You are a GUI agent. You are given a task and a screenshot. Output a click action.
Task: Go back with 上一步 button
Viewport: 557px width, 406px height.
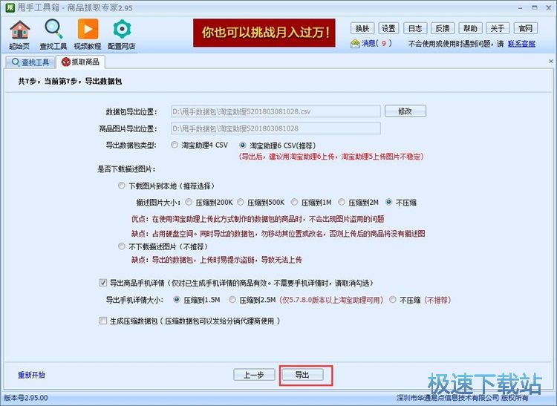pyautogui.click(x=254, y=375)
